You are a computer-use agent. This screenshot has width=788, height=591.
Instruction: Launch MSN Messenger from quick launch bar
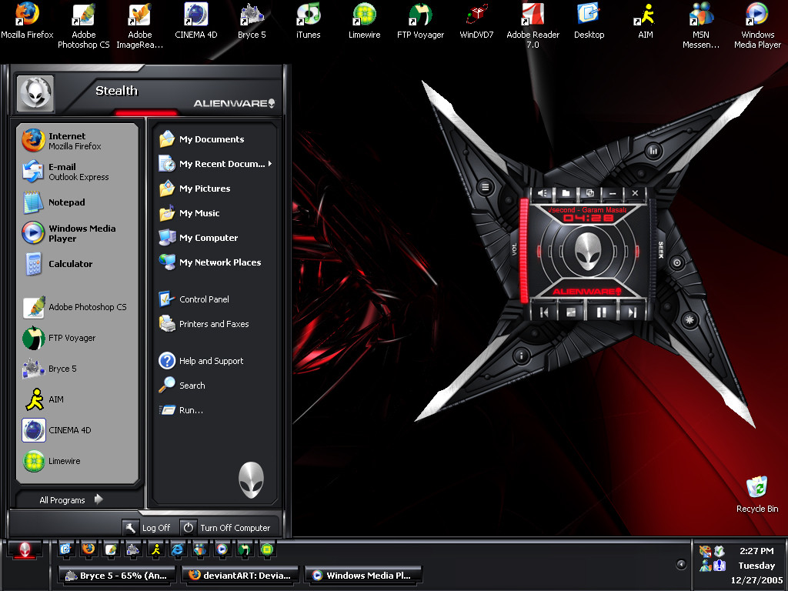click(200, 549)
